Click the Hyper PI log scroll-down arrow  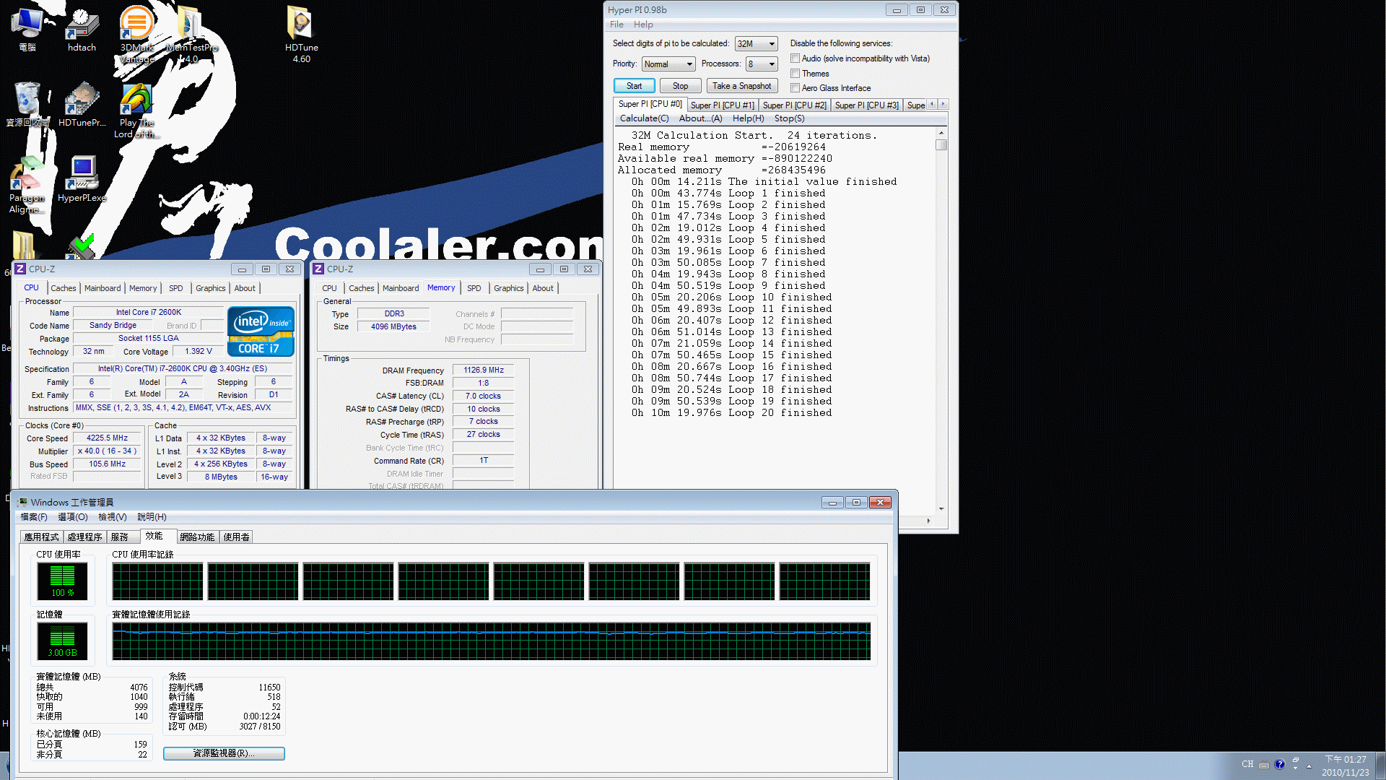[x=941, y=509]
